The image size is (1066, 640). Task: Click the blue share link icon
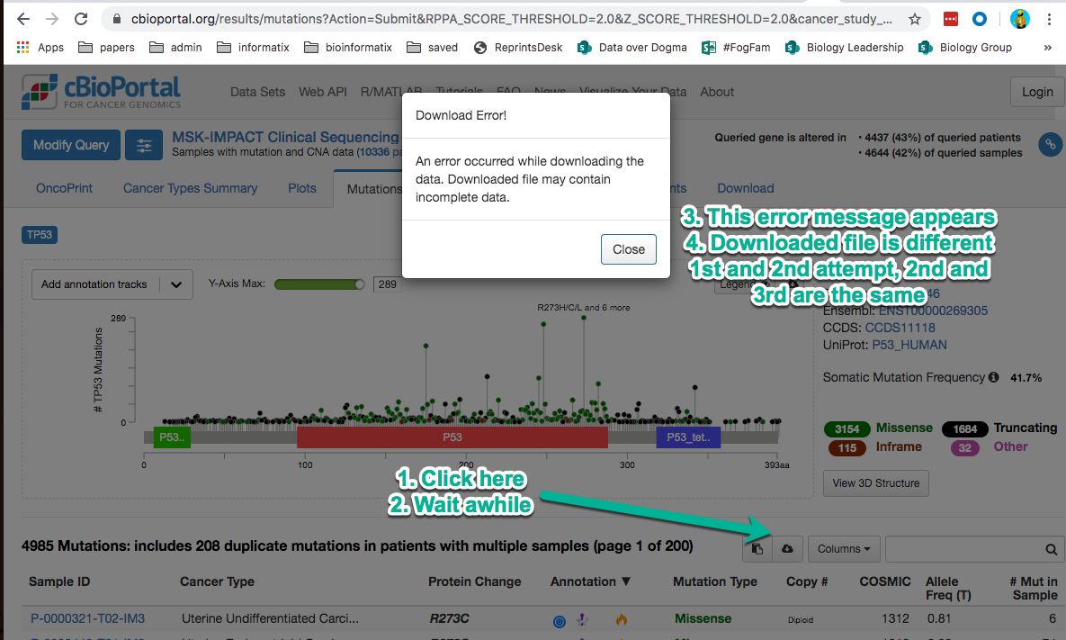pyautogui.click(x=1051, y=144)
